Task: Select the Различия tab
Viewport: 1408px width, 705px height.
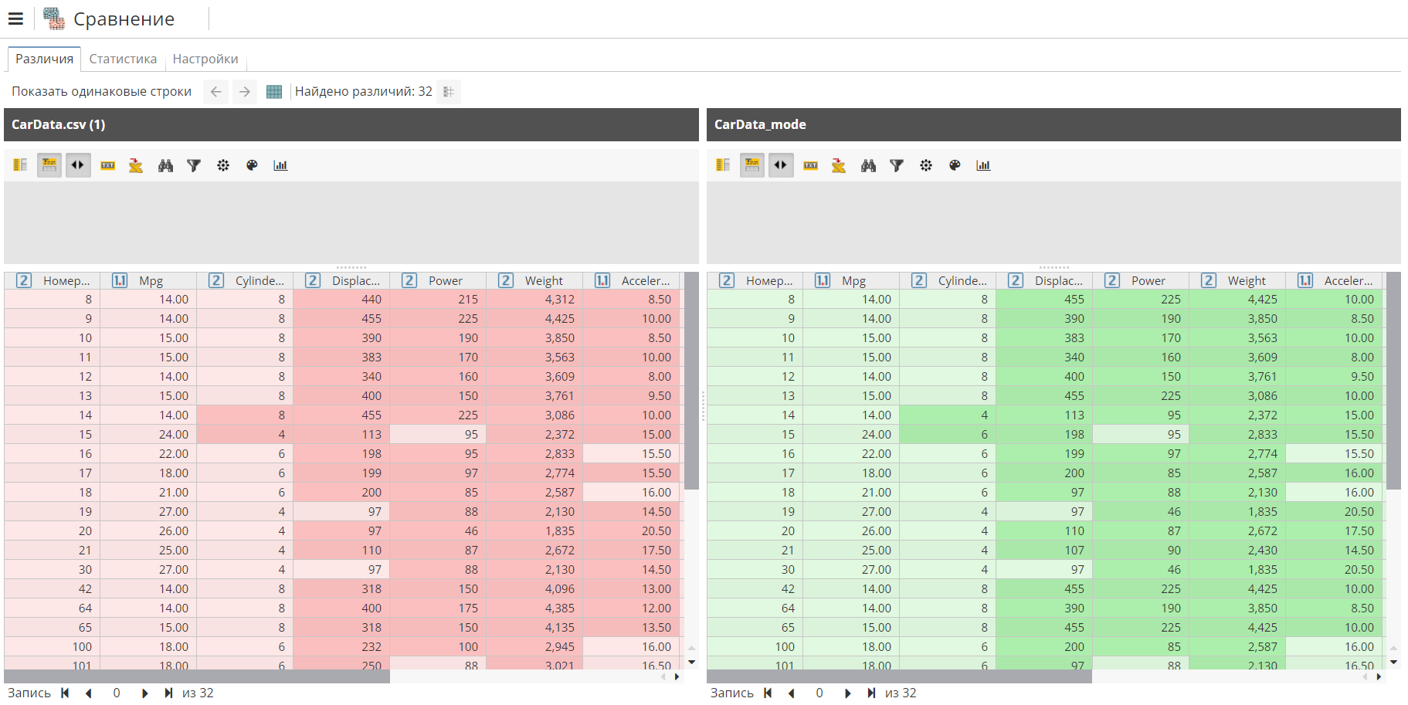Action: (45, 59)
